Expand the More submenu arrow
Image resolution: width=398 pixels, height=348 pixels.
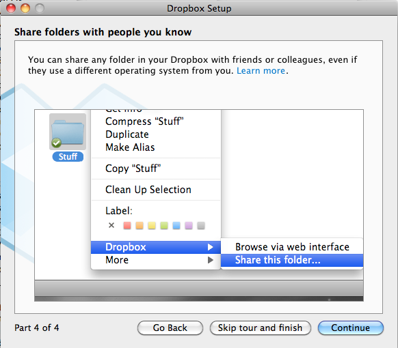pyautogui.click(x=210, y=260)
